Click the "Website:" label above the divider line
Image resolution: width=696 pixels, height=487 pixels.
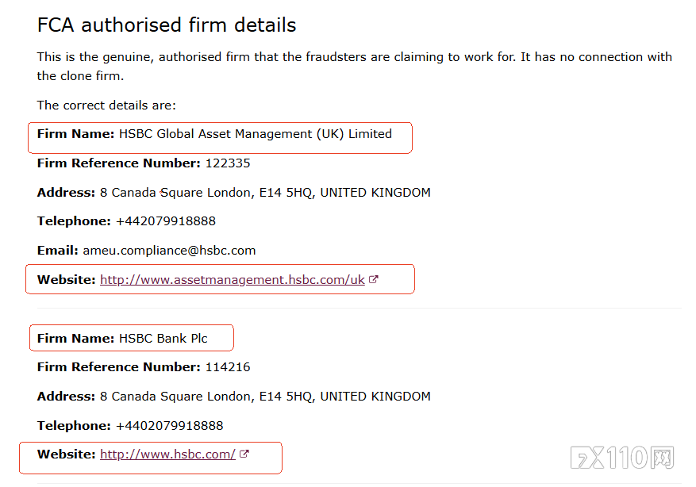(x=66, y=280)
